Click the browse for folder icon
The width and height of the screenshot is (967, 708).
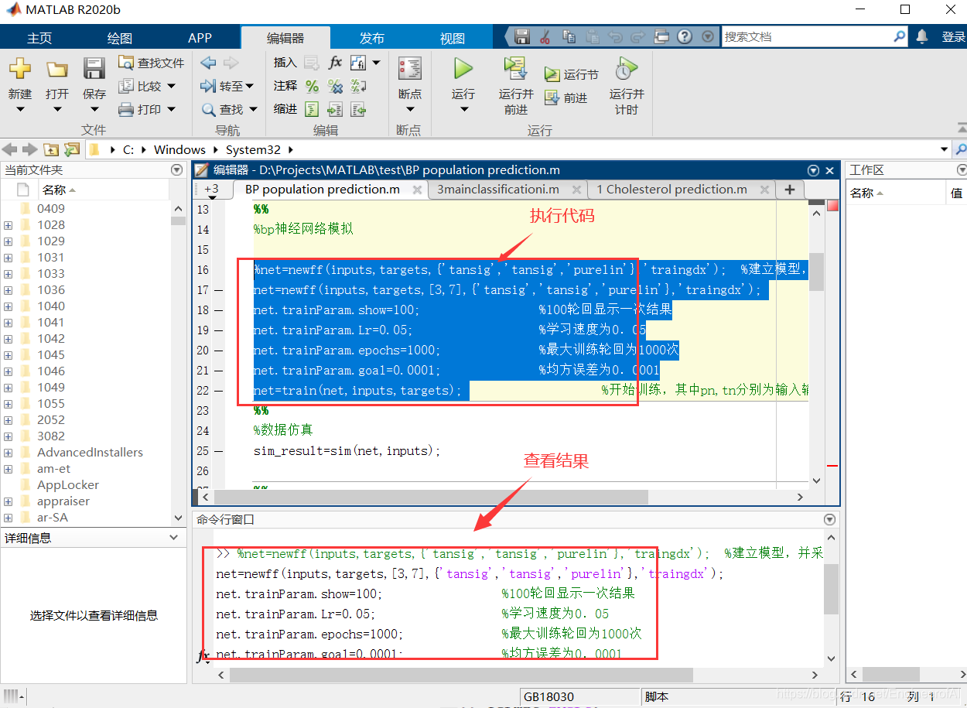tap(72, 149)
